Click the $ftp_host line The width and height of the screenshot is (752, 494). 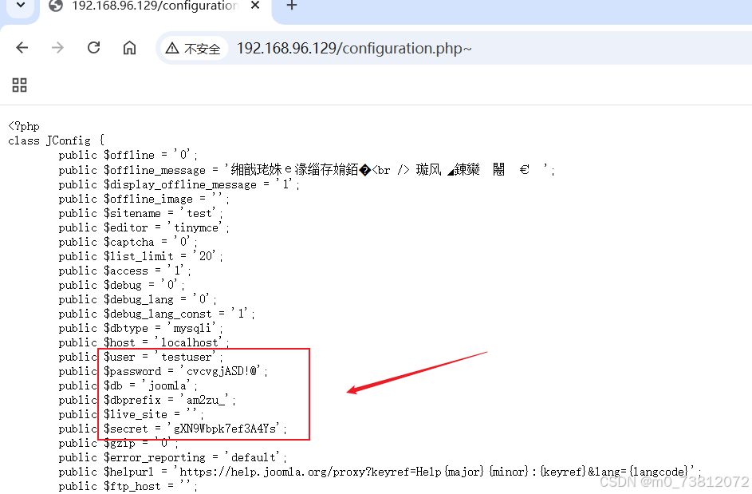[x=128, y=486]
